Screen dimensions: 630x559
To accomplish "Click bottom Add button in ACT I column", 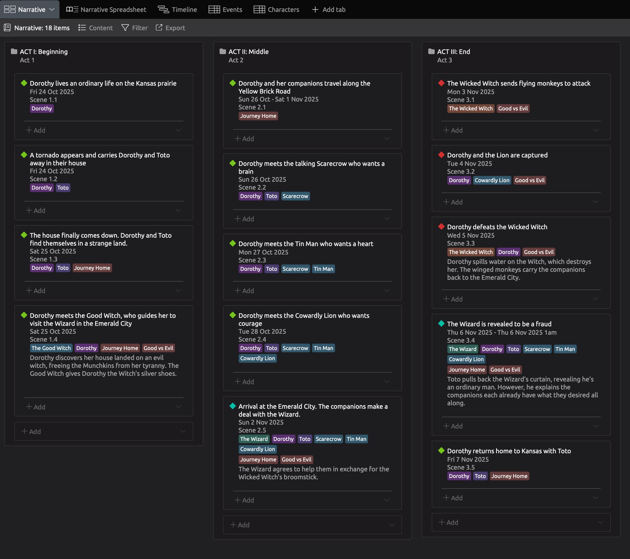I will pos(31,431).
